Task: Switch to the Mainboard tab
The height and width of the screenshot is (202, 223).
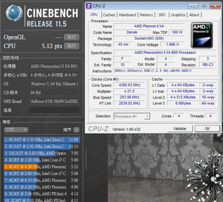Action: click(x=128, y=15)
